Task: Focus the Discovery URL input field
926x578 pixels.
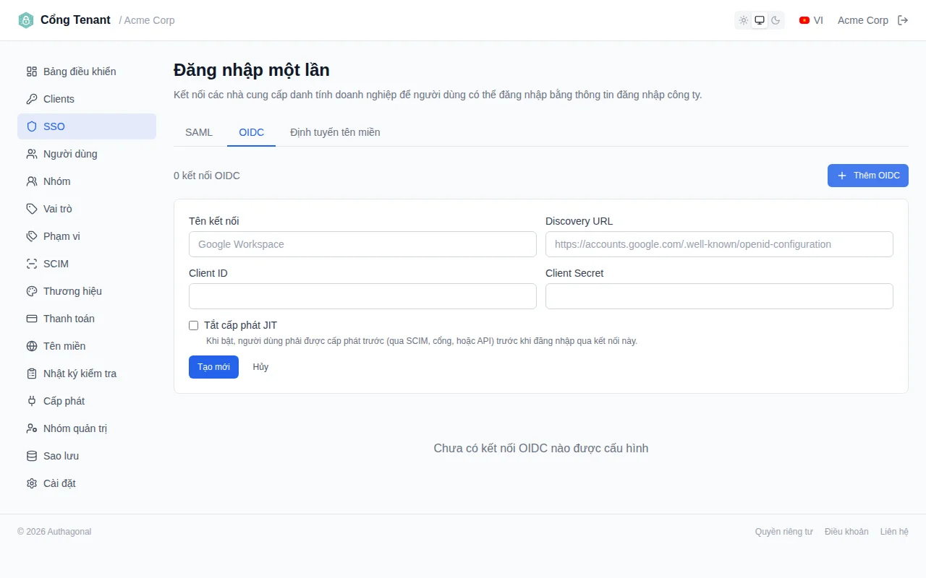Action: pyautogui.click(x=719, y=244)
